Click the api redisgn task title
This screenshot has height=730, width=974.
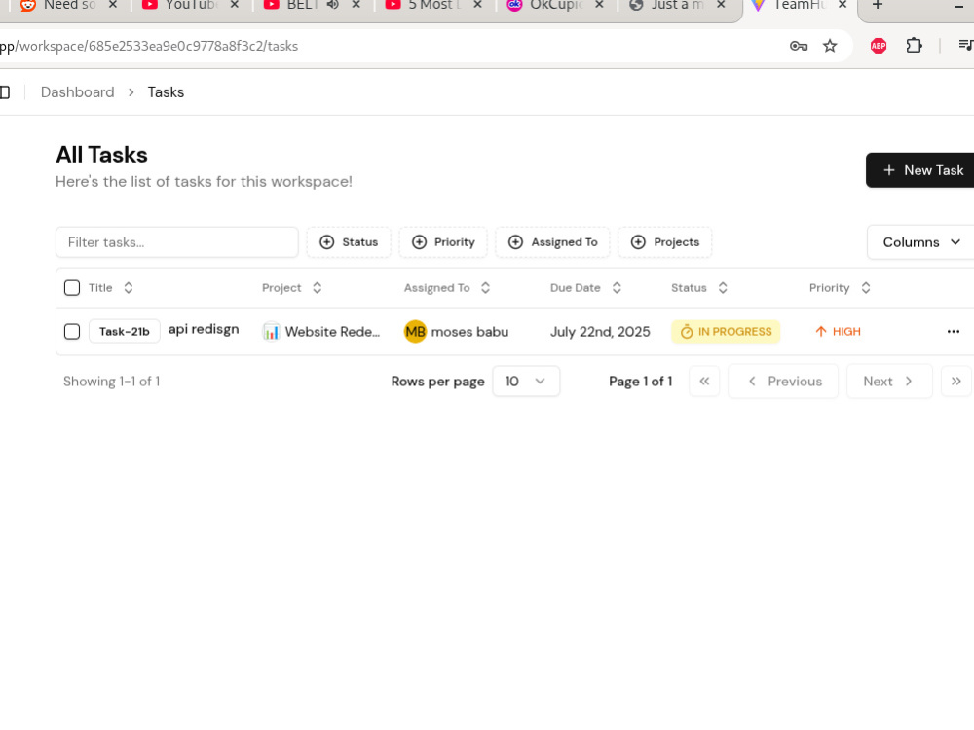pos(204,330)
